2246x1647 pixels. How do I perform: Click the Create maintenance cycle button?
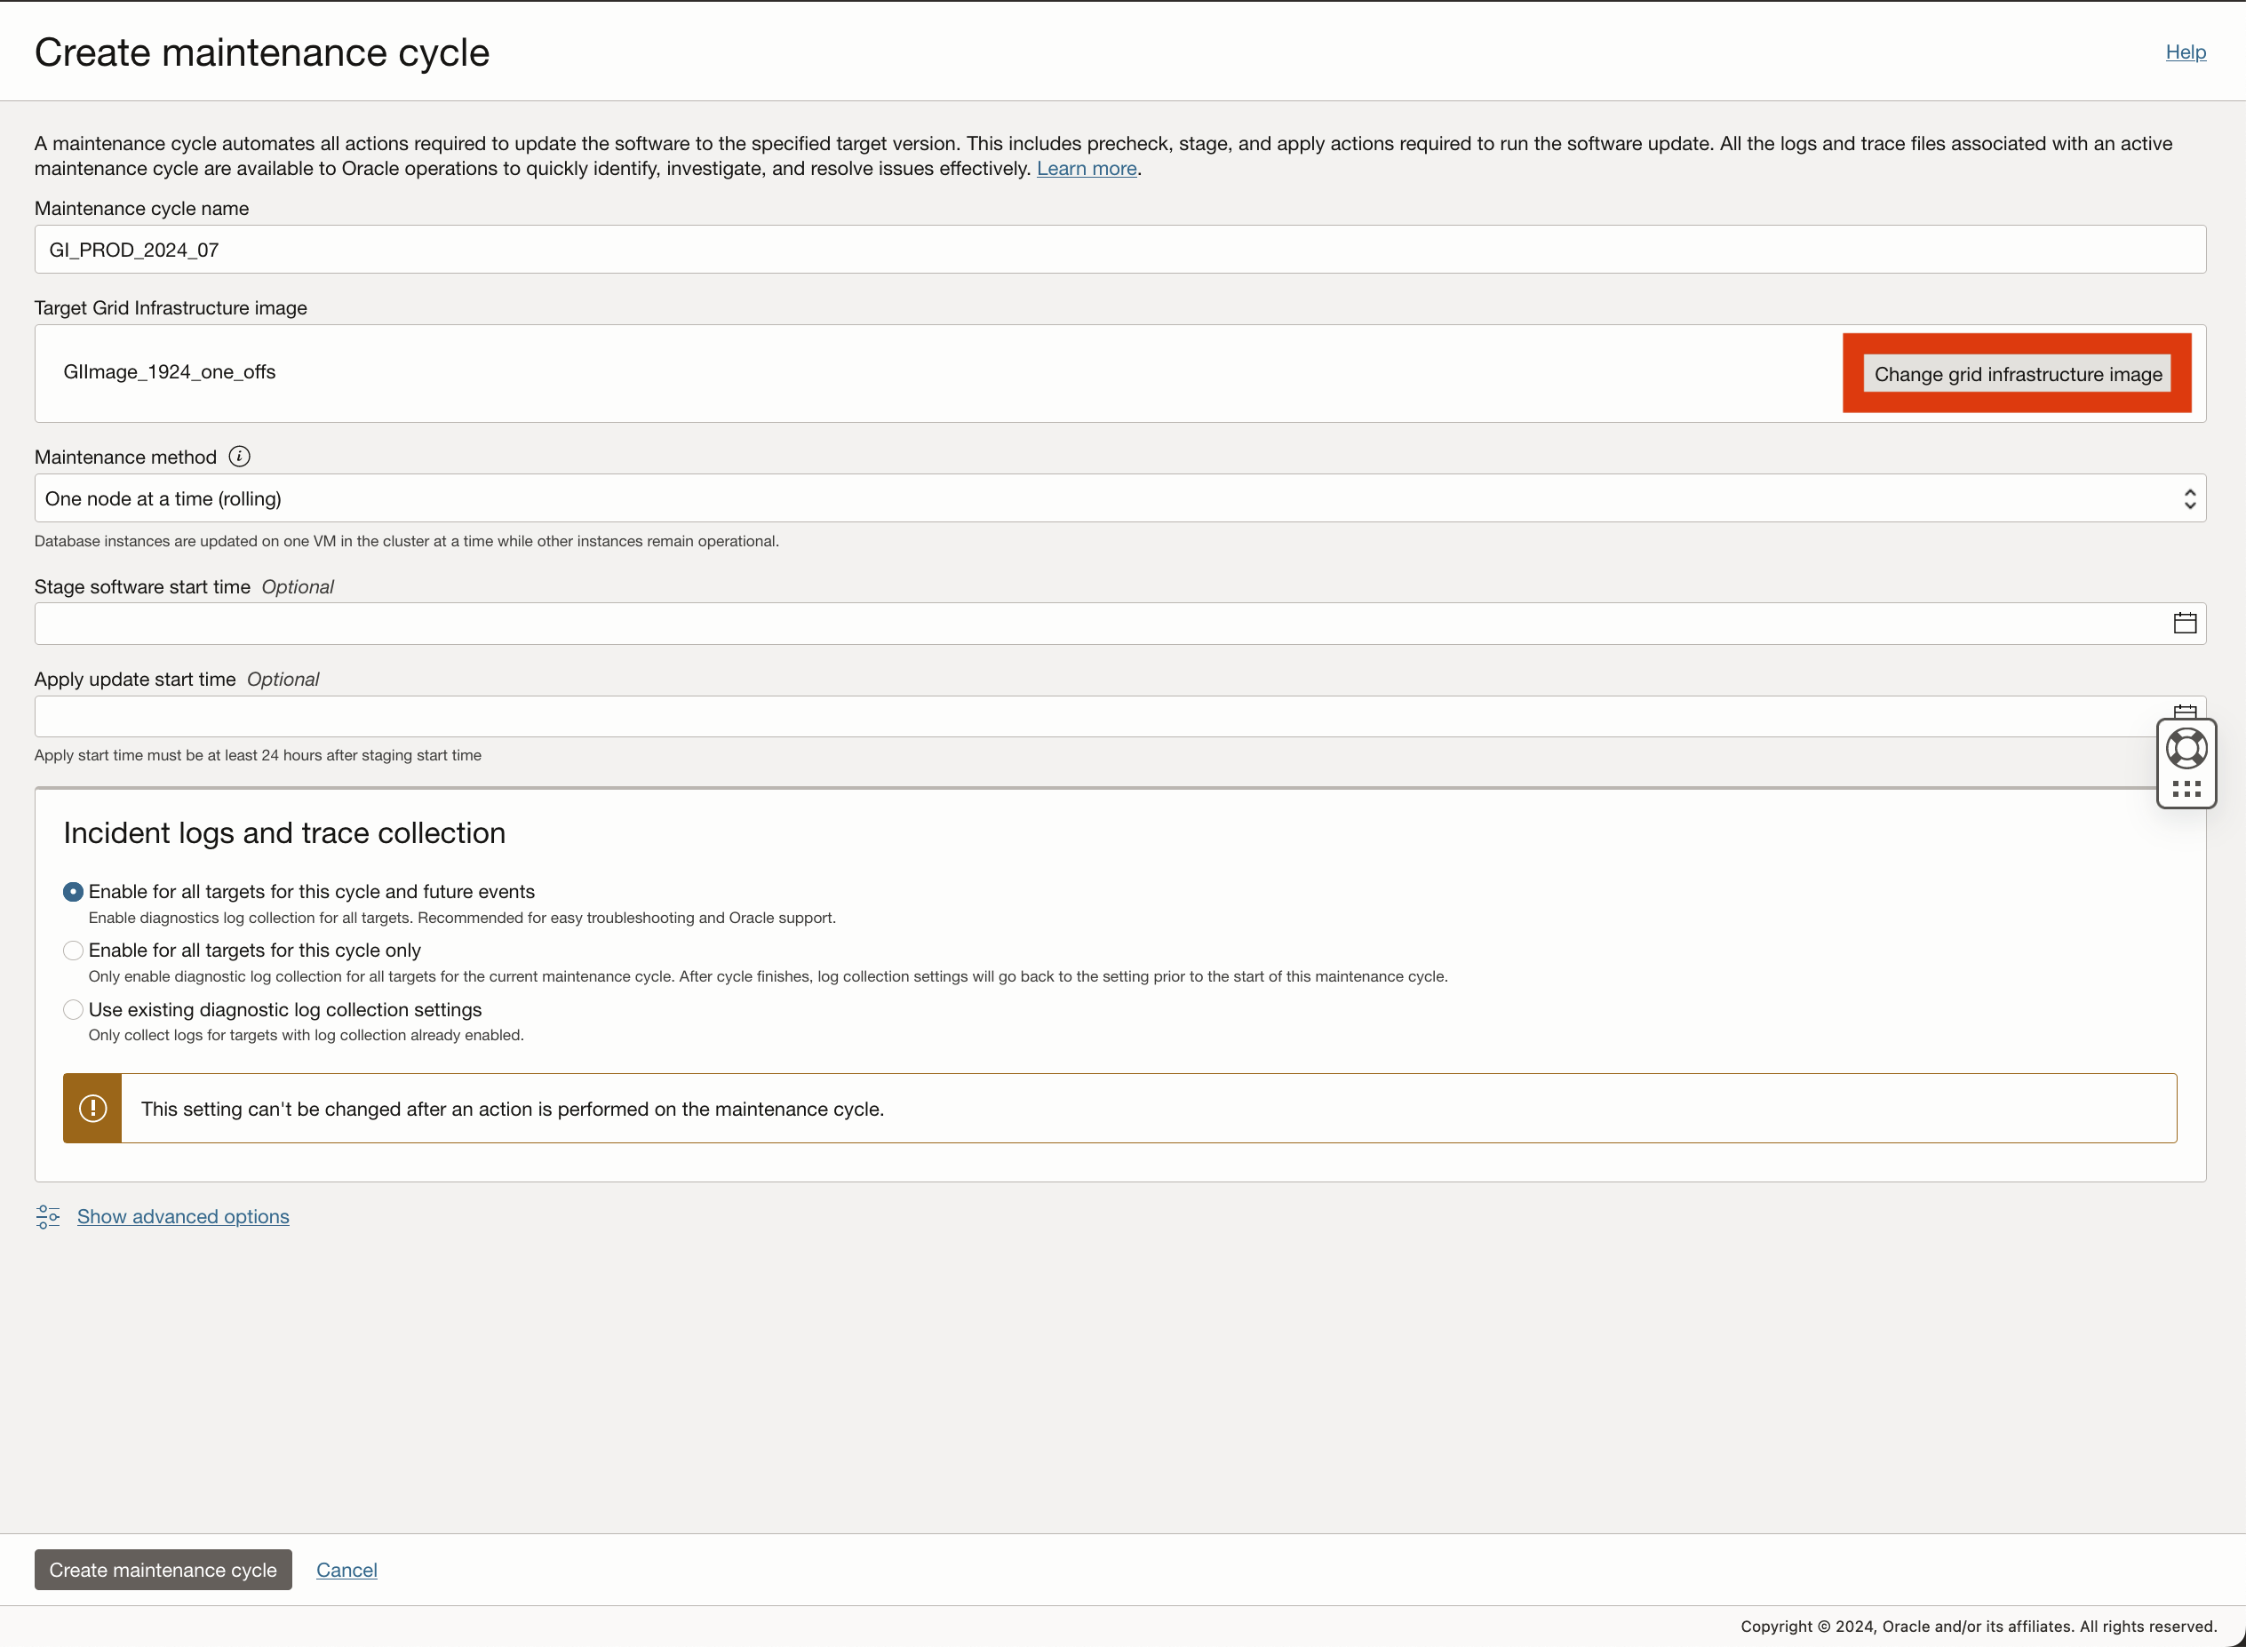point(163,1568)
